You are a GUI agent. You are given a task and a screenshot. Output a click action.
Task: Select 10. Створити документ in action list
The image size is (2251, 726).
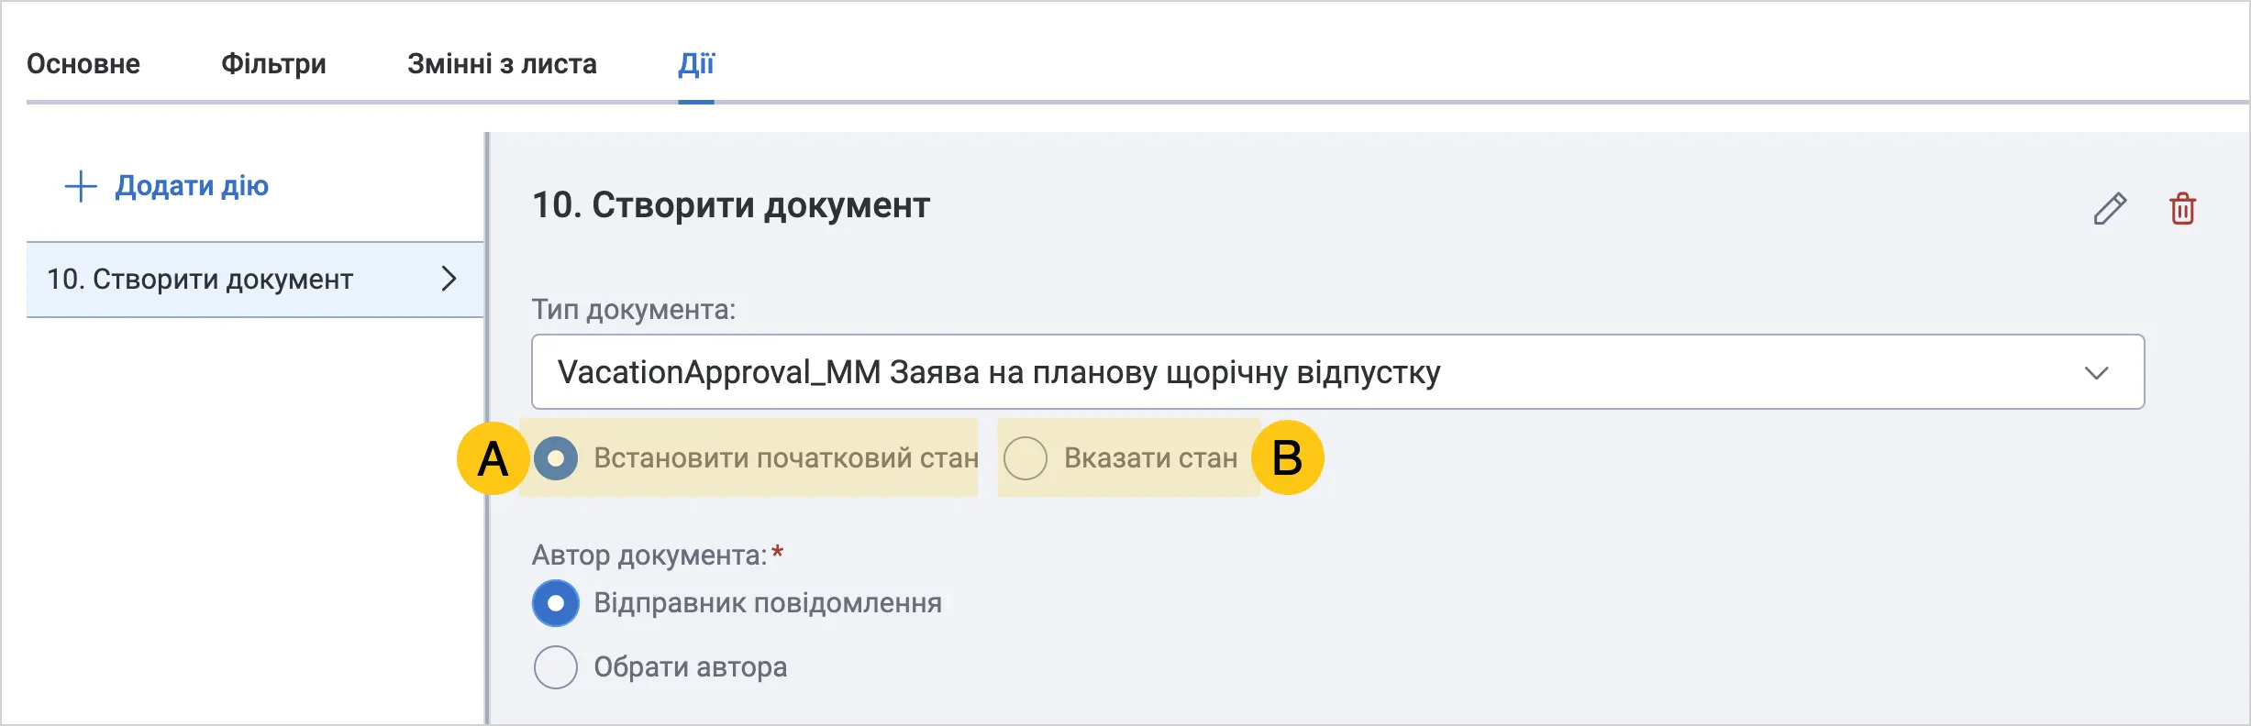point(255,280)
